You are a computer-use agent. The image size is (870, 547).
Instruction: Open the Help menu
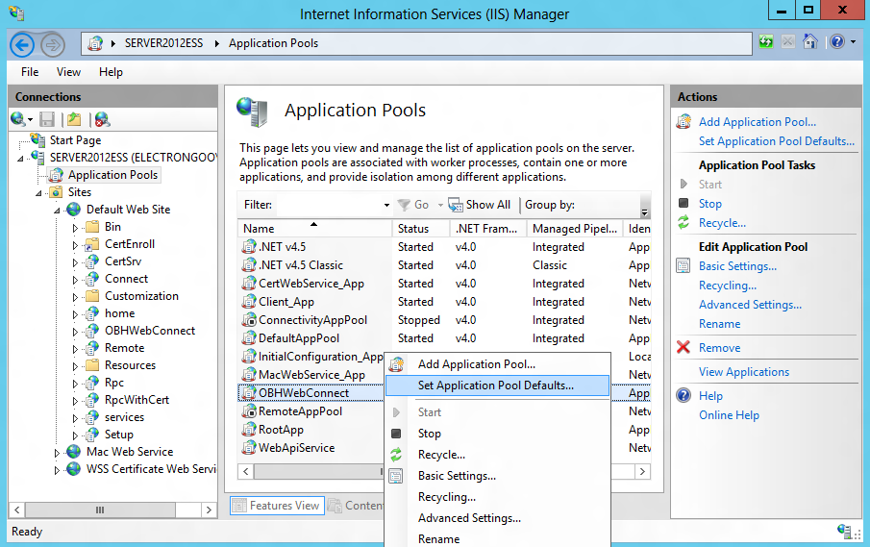(x=111, y=72)
